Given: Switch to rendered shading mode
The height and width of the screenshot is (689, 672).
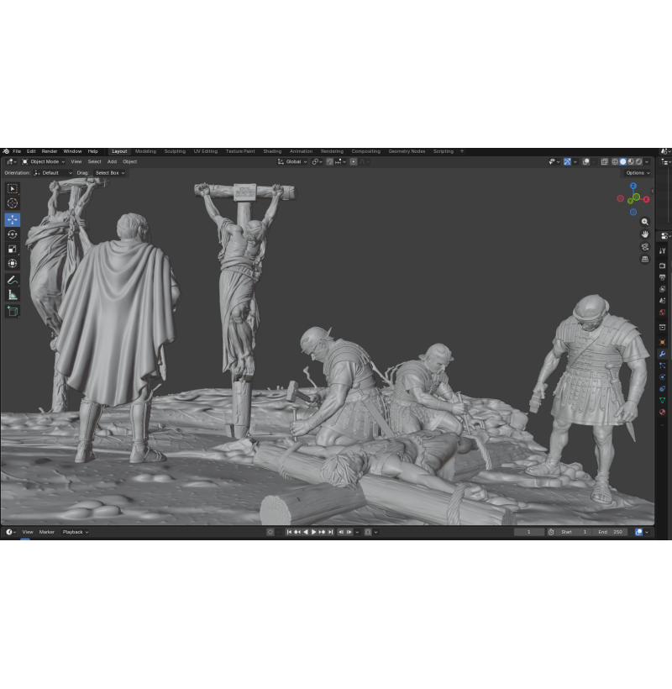Looking at the screenshot, I should [638, 161].
